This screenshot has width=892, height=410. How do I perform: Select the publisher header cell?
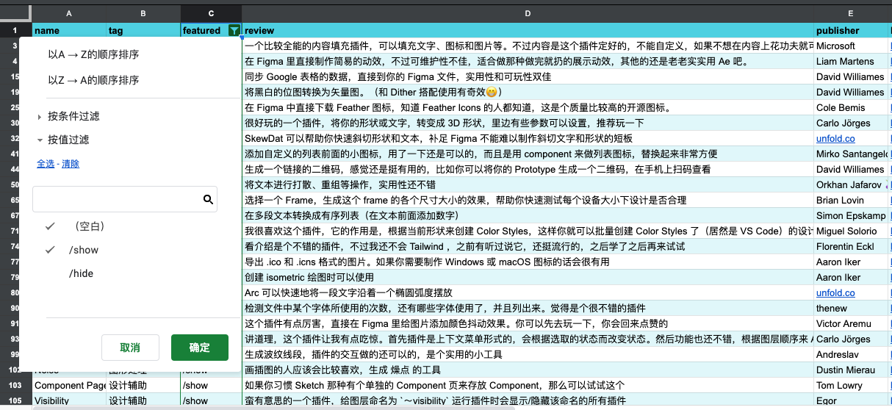pyautogui.click(x=851, y=31)
